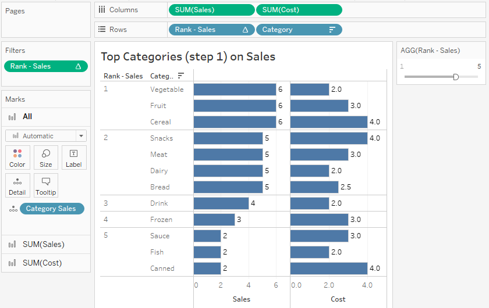This screenshot has width=489, height=308.
Task: Click the SUM(Cost) pill in Columns
Action: (299, 10)
